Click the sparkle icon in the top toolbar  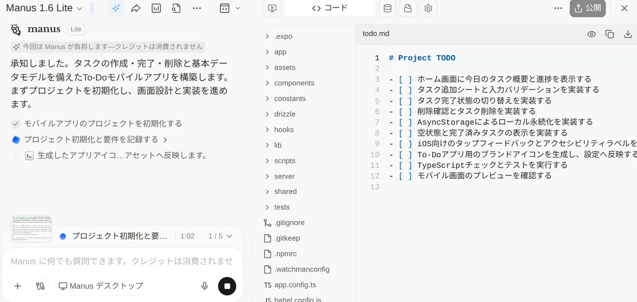[116, 8]
